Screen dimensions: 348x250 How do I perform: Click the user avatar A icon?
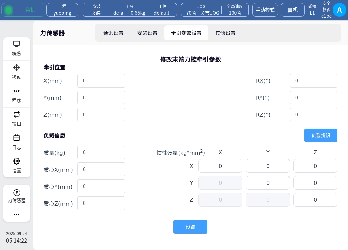click(339, 10)
